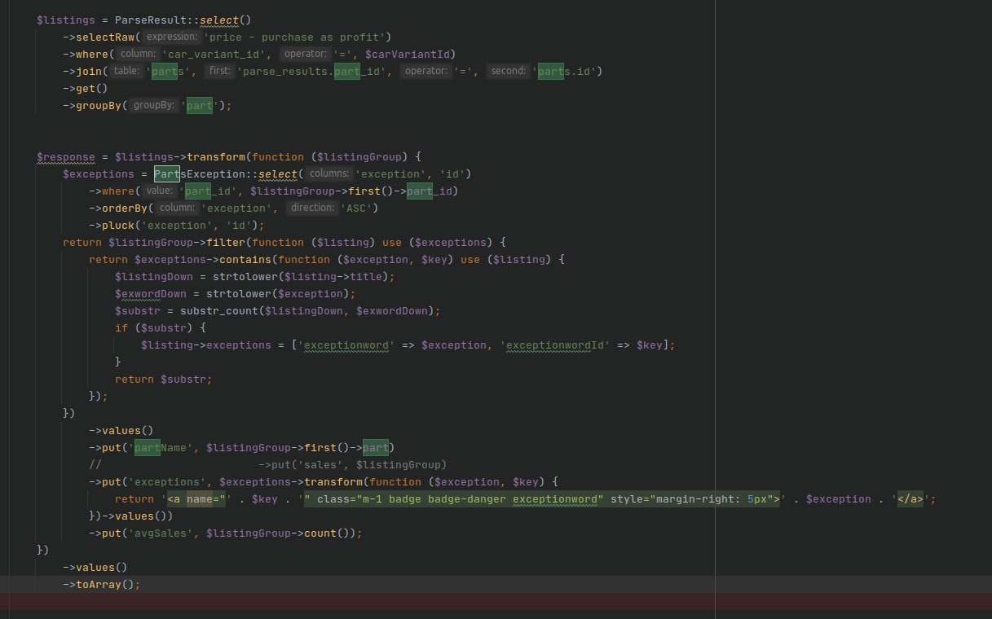The height and width of the screenshot is (619, 992).
Task: Click the 'car_variant_id' string
Action: 215,54
